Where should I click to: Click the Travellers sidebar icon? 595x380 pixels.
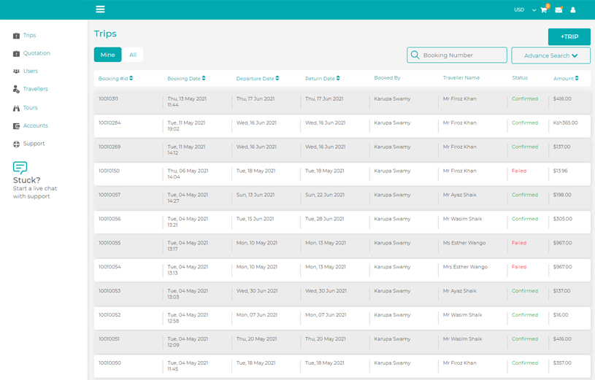coord(16,89)
